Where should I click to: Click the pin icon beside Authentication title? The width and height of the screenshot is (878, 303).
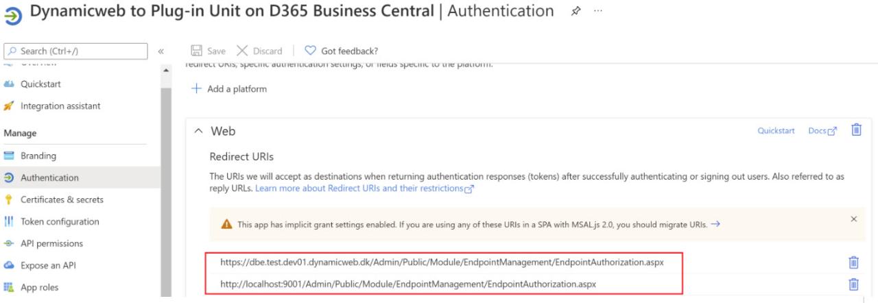pos(576,12)
